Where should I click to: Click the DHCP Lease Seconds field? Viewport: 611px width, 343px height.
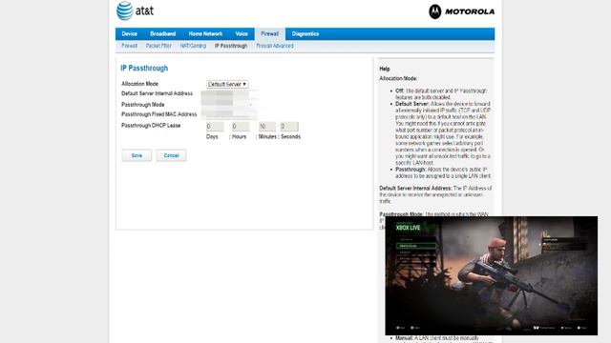(289, 127)
